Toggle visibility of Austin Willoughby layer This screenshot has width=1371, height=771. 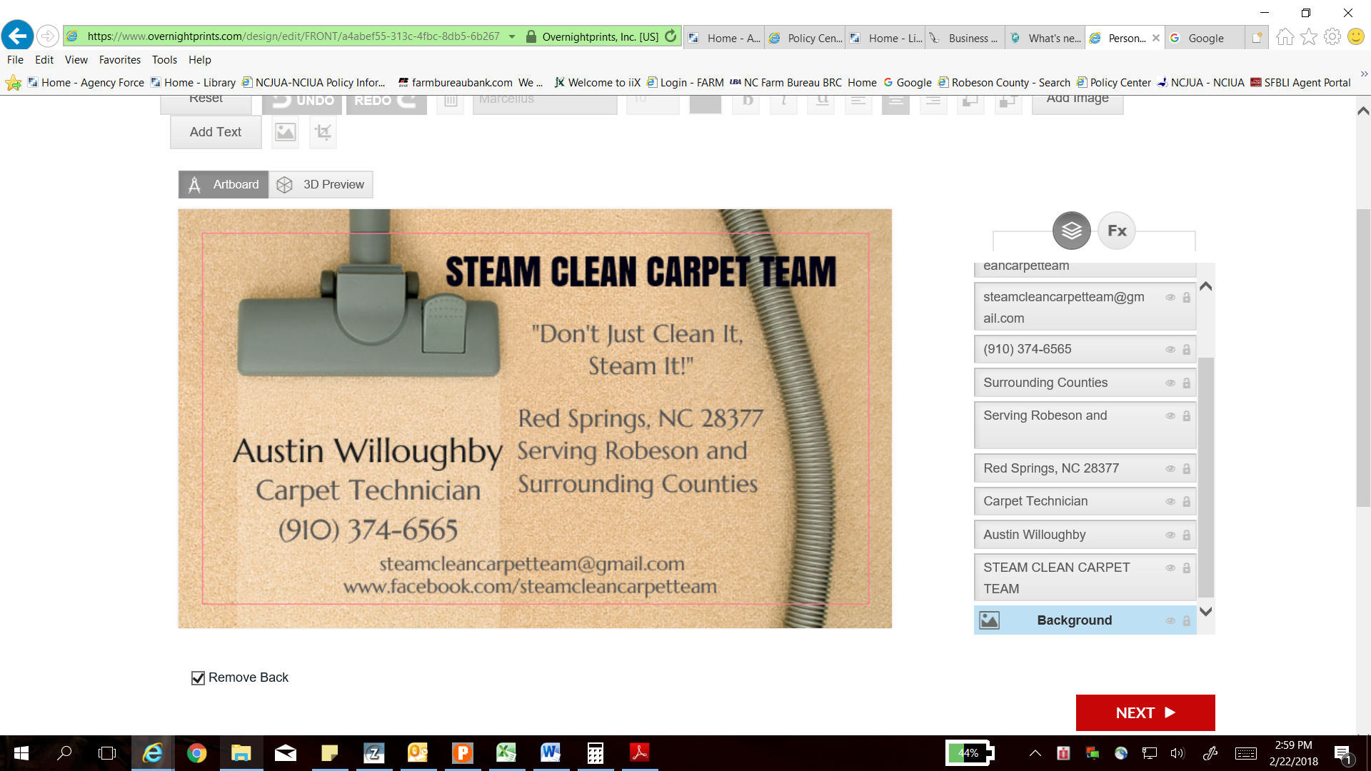click(x=1170, y=535)
